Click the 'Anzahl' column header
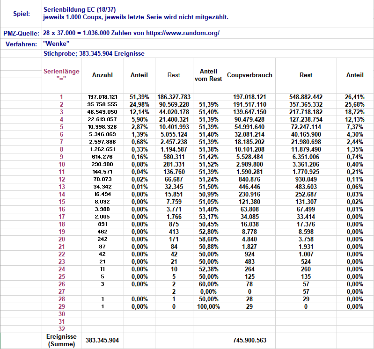This screenshot has width=374, height=349. pyautogui.click(x=103, y=75)
